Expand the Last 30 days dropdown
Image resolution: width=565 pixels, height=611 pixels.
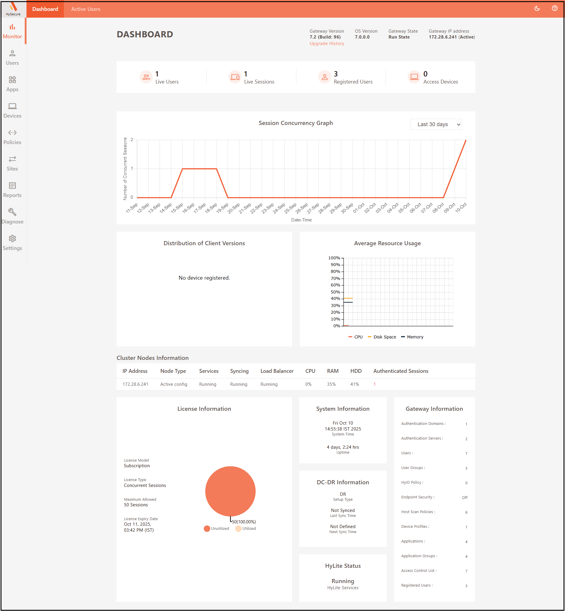[x=436, y=124]
